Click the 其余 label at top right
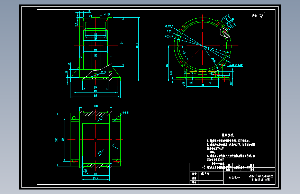The height and width of the screenshot is (194, 300). (254, 15)
